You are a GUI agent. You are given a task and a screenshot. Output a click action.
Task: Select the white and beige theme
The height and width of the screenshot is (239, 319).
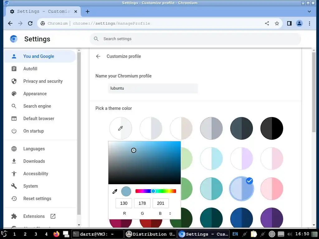tap(181, 128)
